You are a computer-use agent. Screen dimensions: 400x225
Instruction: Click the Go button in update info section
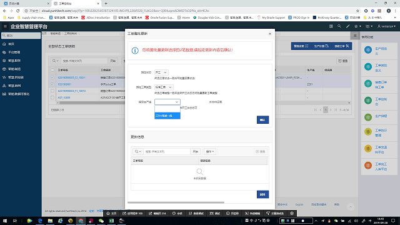coord(196,151)
